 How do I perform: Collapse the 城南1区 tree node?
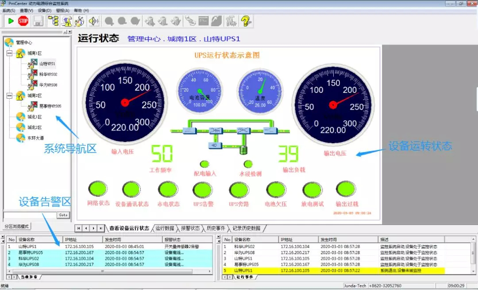(x=9, y=53)
